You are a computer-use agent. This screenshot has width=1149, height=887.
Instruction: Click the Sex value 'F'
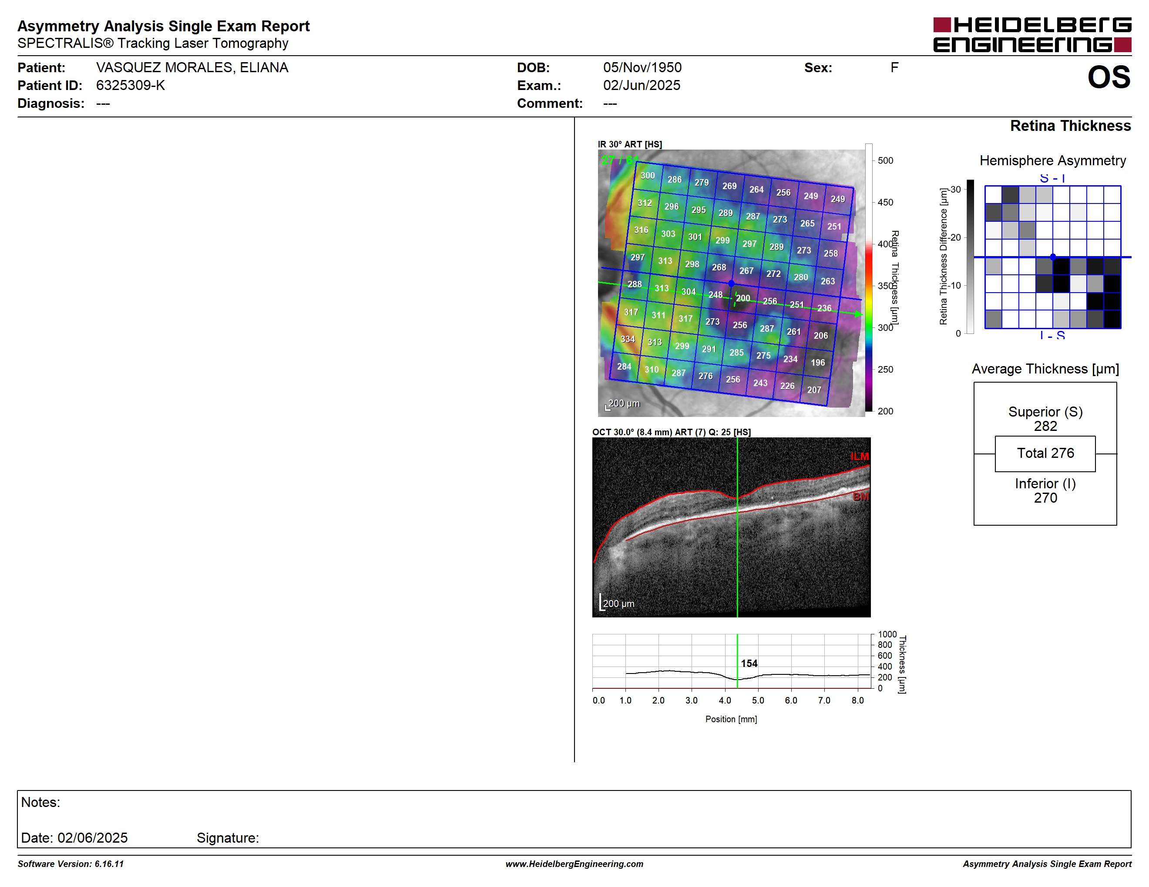(894, 67)
